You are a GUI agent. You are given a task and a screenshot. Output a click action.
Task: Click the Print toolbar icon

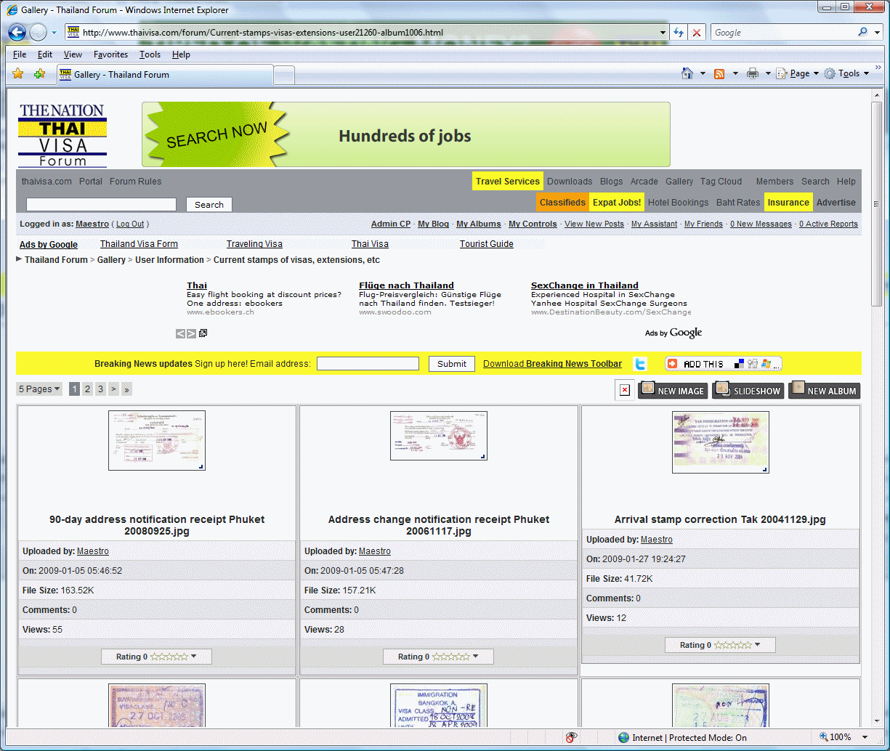753,73
